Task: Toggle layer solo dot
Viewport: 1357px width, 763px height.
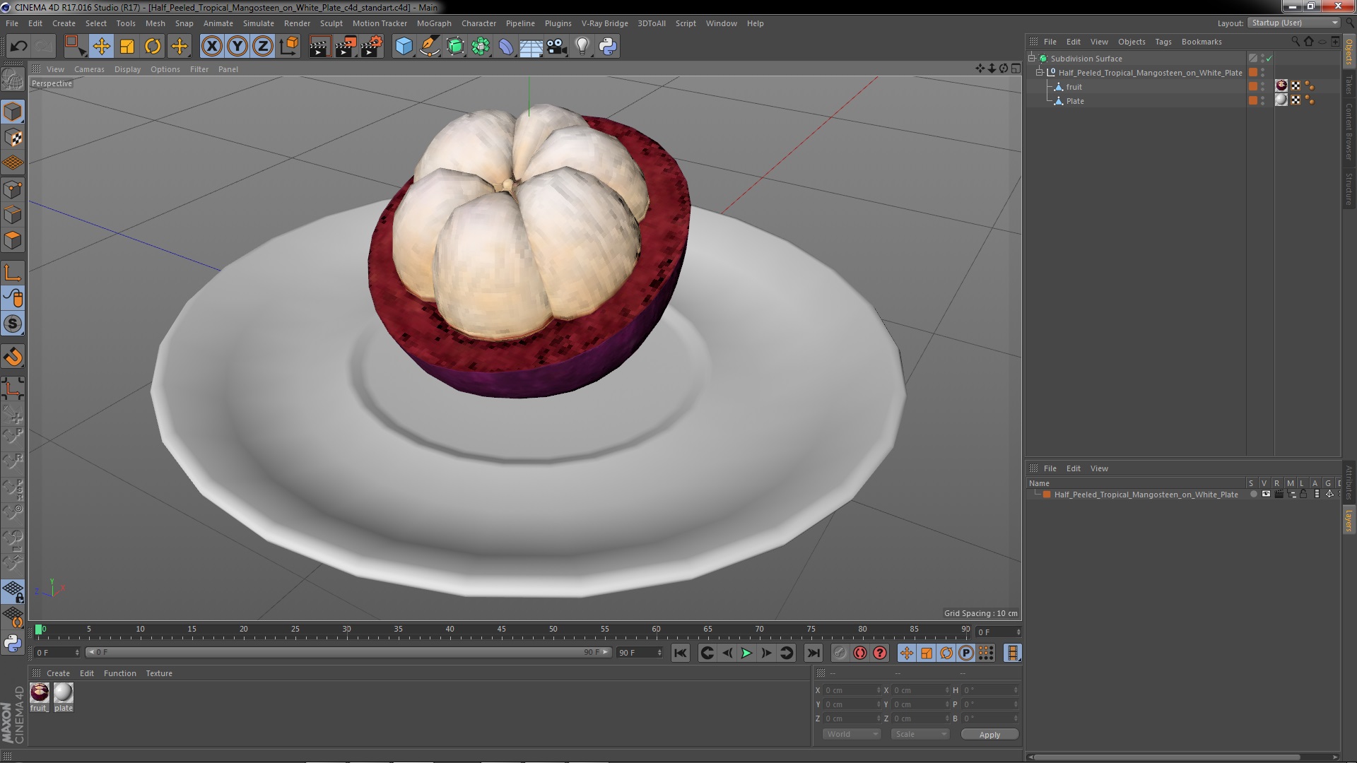Action: tap(1253, 494)
